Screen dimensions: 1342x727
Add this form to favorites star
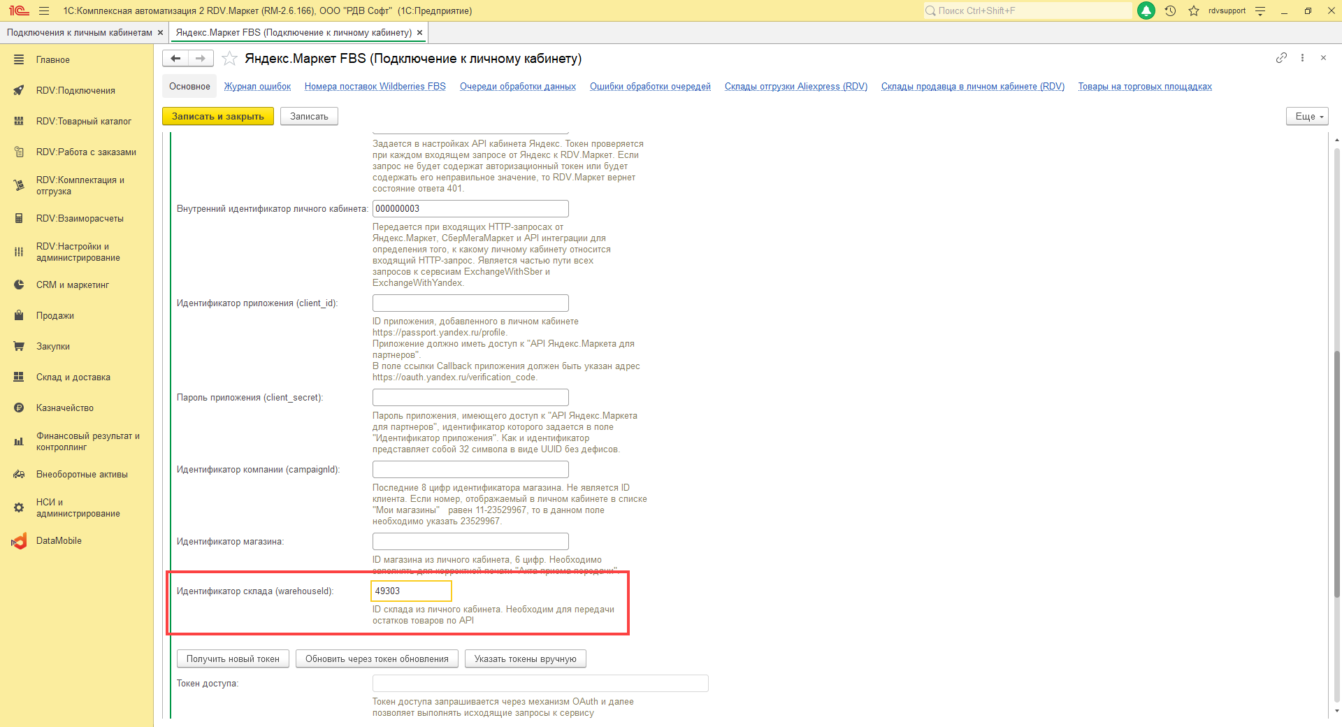point(229,59)
